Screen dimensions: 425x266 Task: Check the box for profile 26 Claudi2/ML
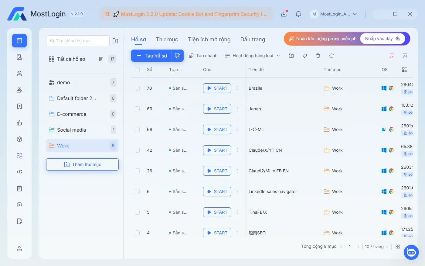137,171
